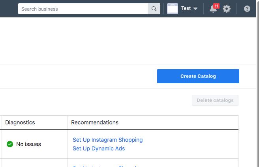
Task: Click the Help question mark icon
Action: 247,9
